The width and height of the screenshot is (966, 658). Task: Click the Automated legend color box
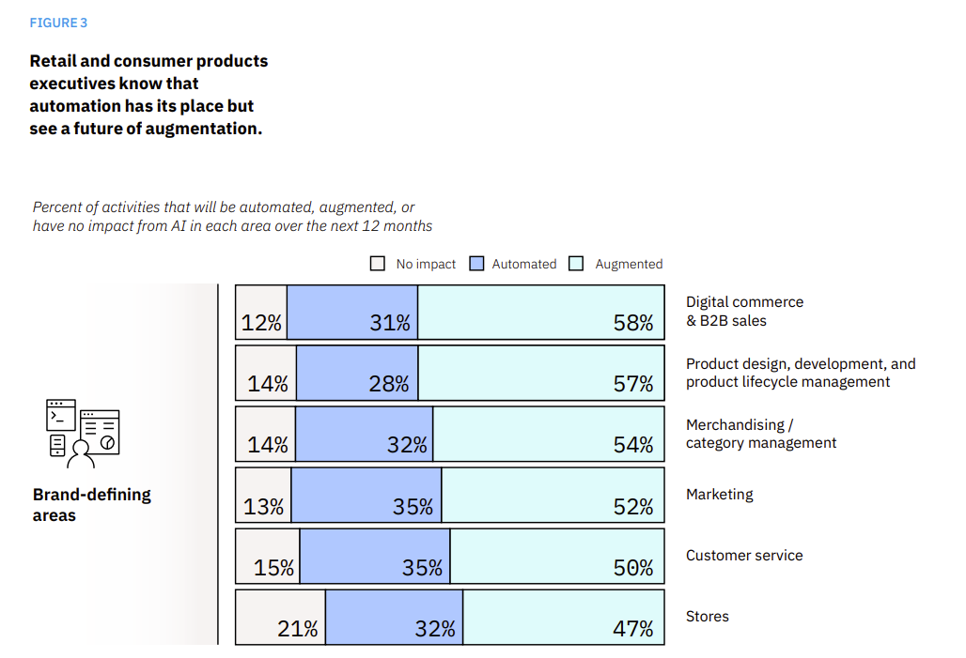476,264
